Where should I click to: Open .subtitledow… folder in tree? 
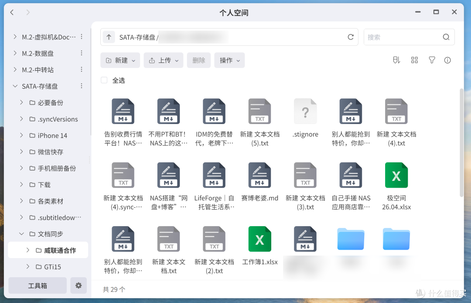tap(59, 217)
